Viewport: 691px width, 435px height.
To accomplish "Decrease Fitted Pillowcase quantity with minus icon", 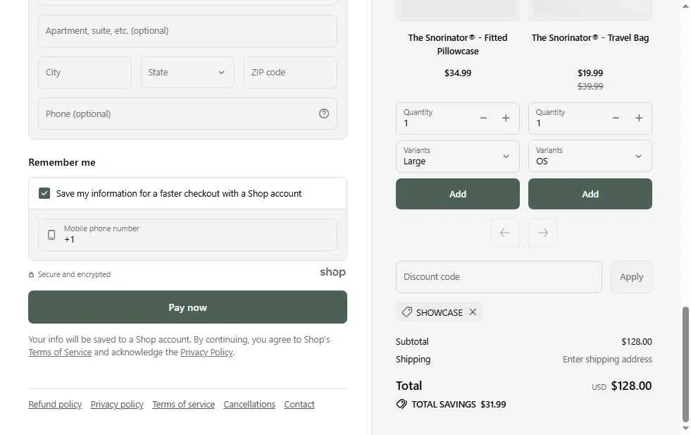I will pyautogui.click(x=483, y=118).
